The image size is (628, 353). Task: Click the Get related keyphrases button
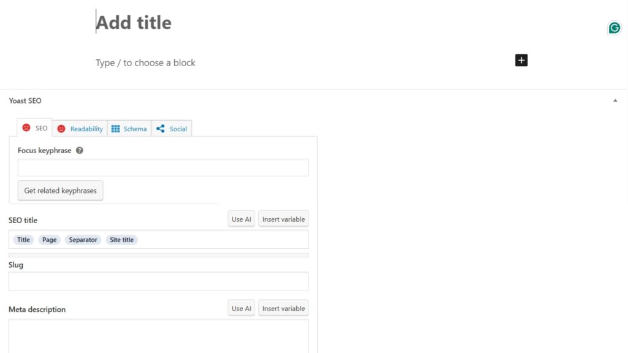[x=60, y=191]
